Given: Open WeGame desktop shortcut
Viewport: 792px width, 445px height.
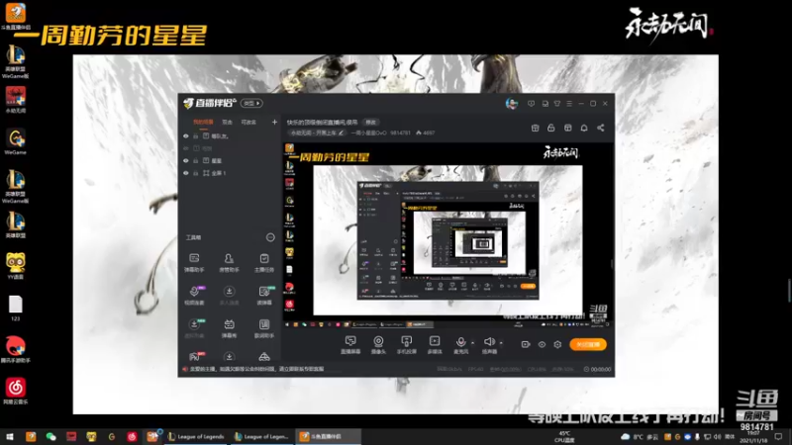Looking at the screenshot, I should click(16, 141).
